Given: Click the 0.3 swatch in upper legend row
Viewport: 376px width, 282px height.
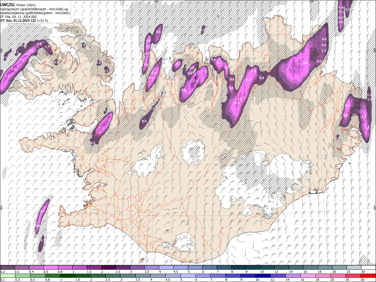Looking at the screenshot, I should (22, 268).
